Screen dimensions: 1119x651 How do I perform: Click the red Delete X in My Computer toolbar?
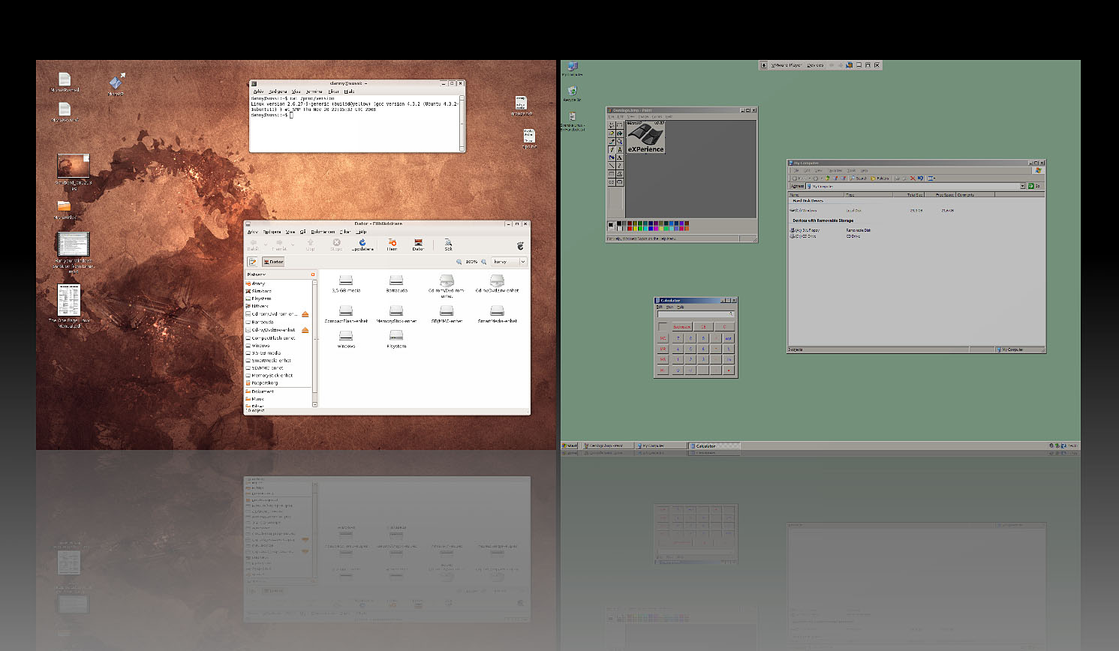click(x=913, y=178)
